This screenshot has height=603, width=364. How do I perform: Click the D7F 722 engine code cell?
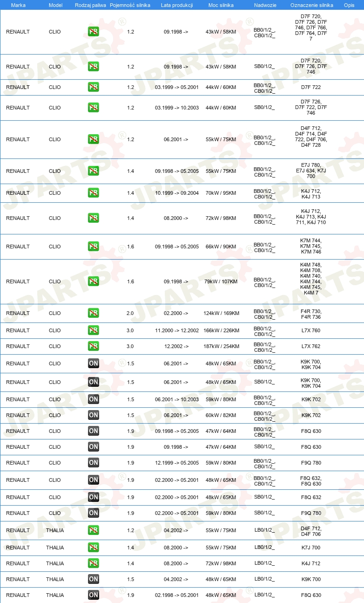click(311, 87)
